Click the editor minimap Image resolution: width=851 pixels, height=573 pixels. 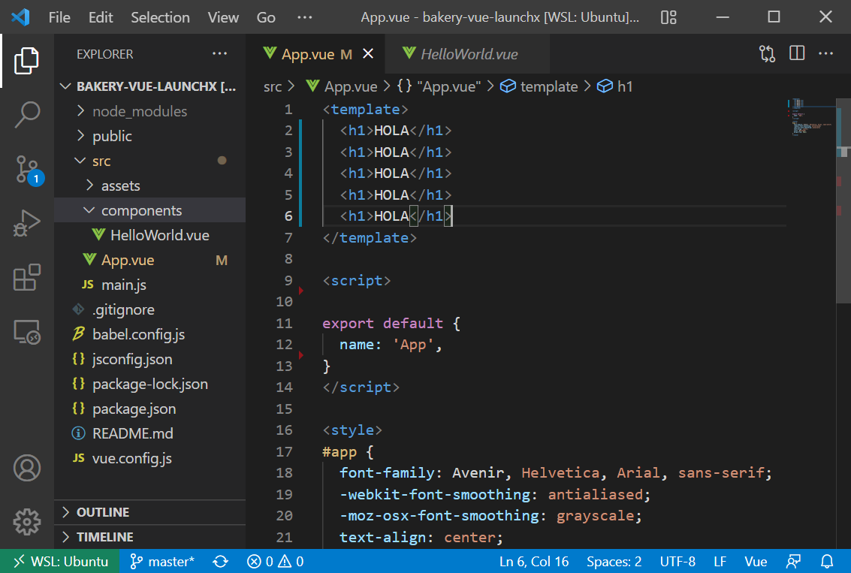(x=811, y=116)
